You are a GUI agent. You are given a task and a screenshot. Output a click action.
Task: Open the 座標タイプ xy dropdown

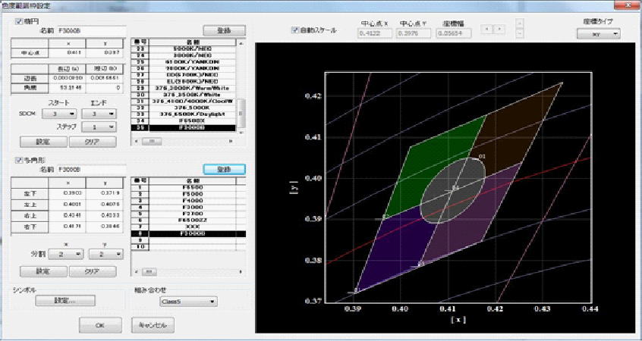coord(598,34)
